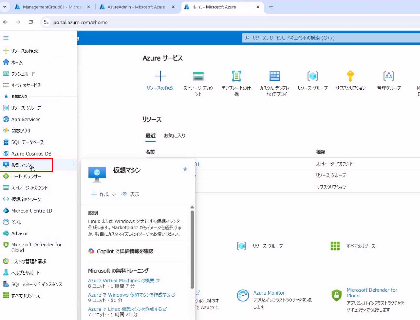
Task: Open Custom Template Deploy (カスタム テンプレートのデプロイ) icon
Action: [x=274, y=76]
